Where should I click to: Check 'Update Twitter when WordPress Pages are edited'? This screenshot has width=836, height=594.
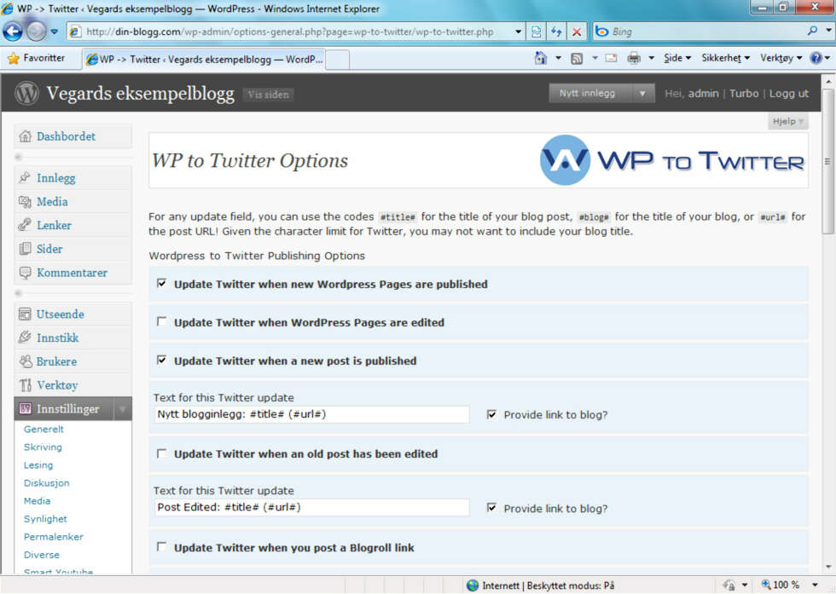pyautogui.click(x=161, y=322)
